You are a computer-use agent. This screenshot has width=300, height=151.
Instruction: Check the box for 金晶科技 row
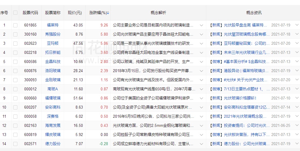pos(15,62)
